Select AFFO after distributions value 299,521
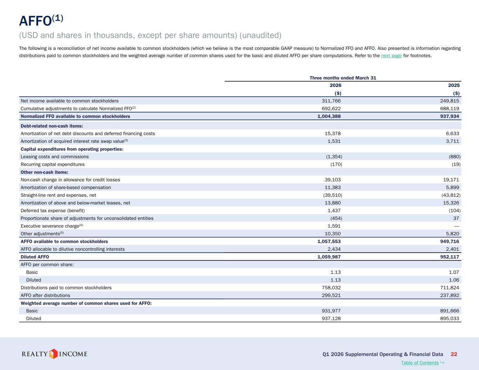The height and width of the screenshot is (370, 479). 331,296
